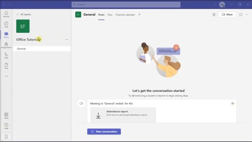
Task: Click the participant avatar on meeting post
Action: pos(233,103)
